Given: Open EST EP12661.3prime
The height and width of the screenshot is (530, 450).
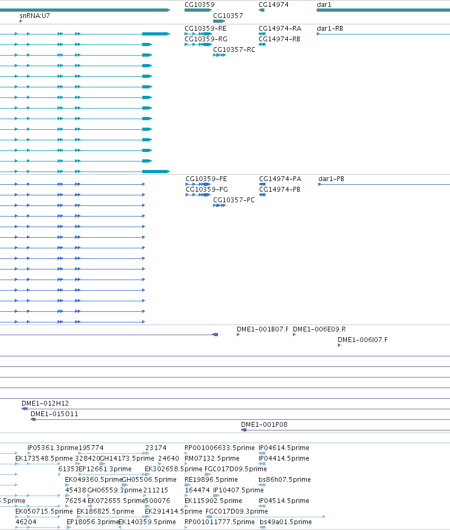Looking at the screenshot, I should pos(105,469).
